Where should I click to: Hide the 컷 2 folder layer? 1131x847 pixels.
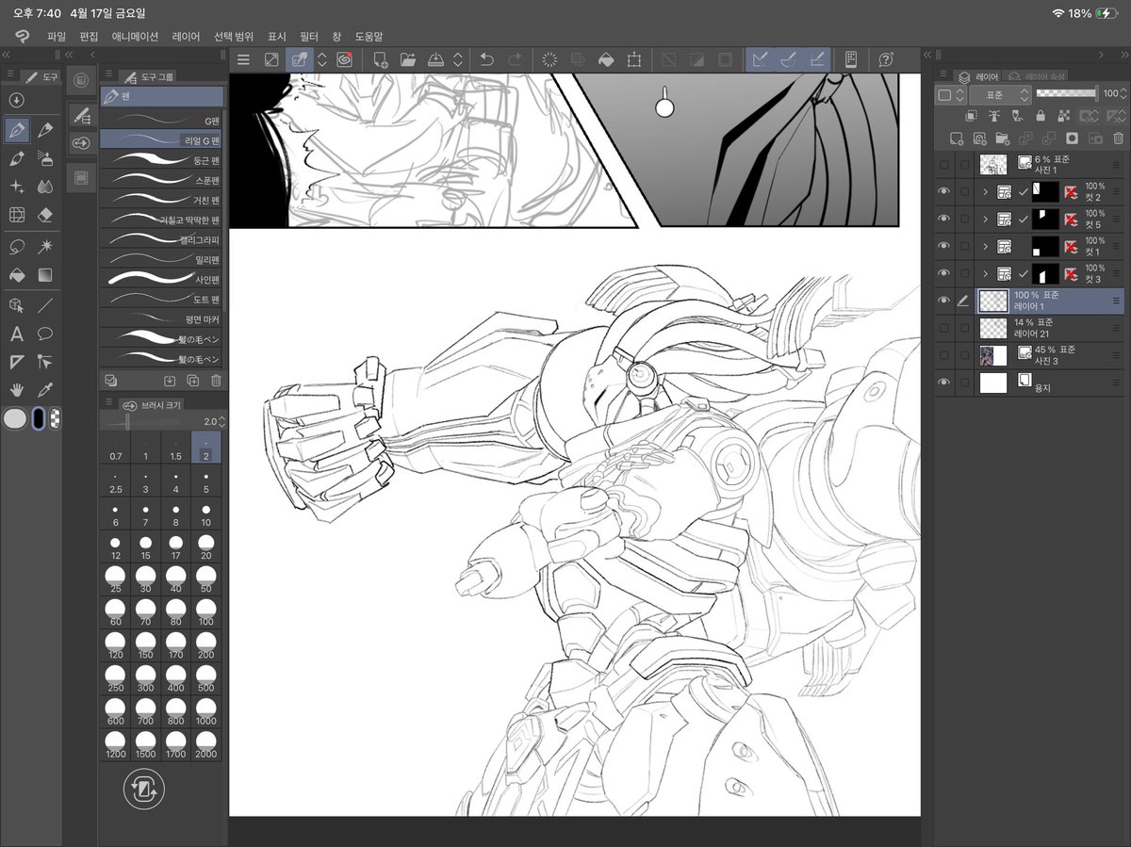[x=943, y=191]
